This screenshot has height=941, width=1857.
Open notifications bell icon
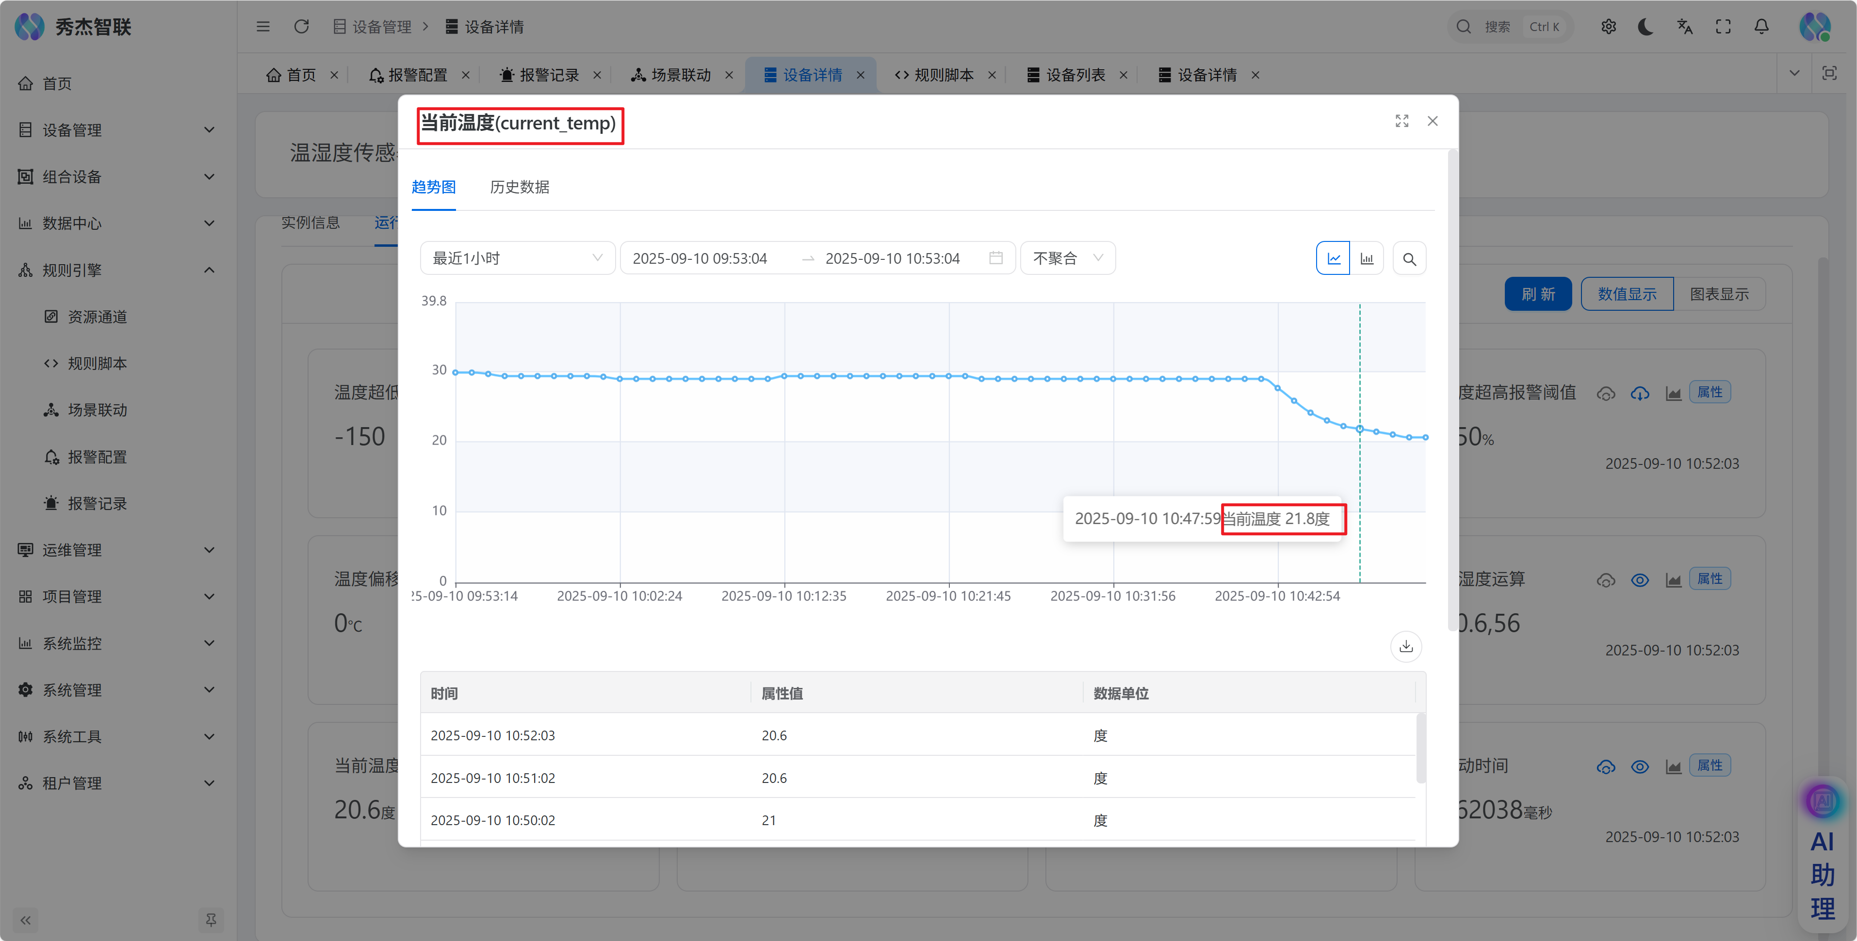(x=1761, y=27)
